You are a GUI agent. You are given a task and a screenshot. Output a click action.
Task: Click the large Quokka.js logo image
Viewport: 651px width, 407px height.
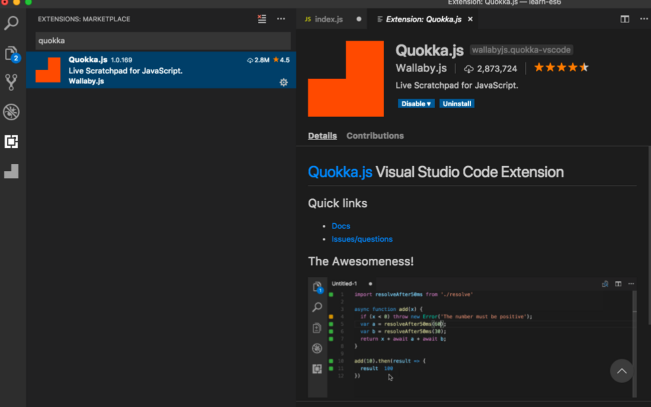[x=346, y=79]
